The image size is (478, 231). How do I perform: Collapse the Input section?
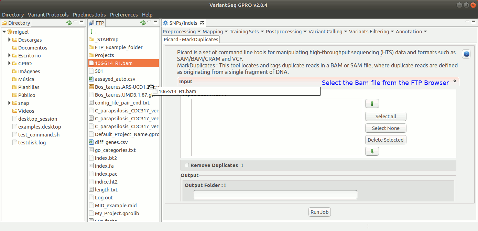[455, 81]
